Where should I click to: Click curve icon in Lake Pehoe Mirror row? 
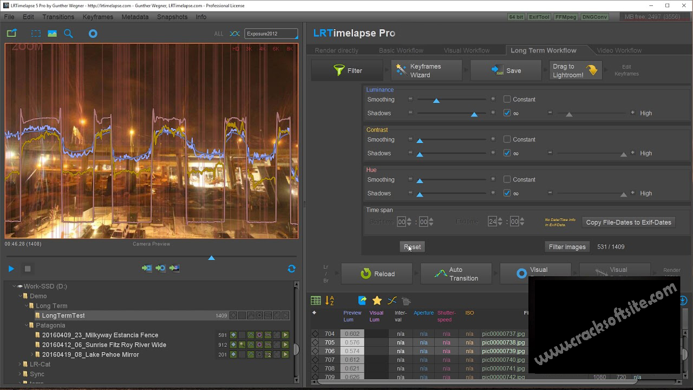click(x=251, y=354)
